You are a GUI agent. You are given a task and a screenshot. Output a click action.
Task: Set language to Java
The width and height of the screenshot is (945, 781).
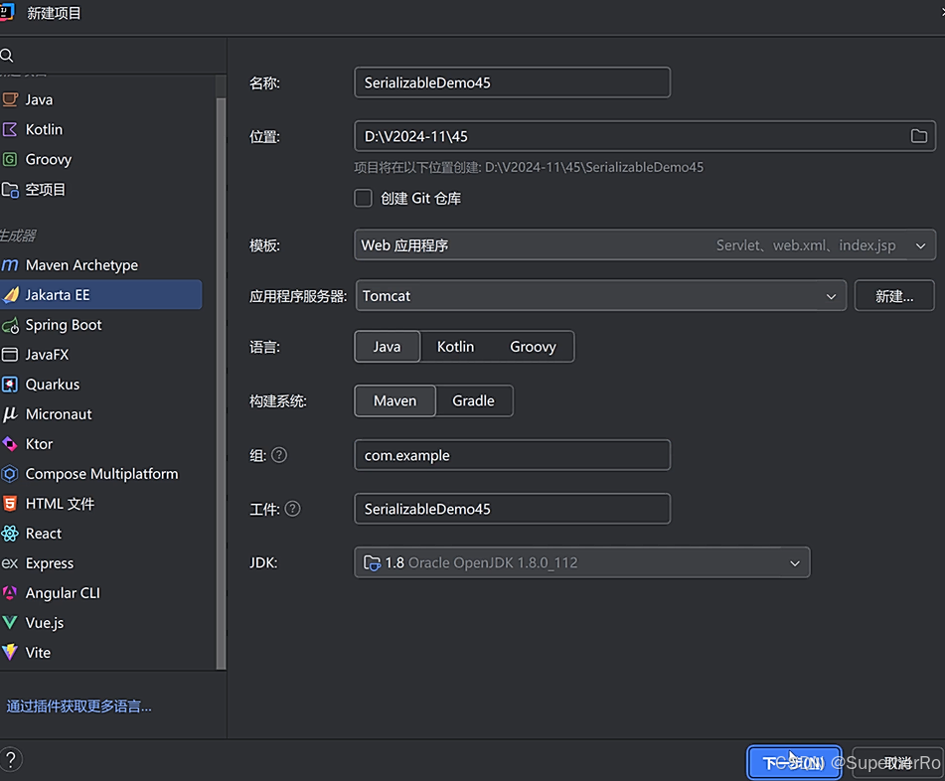click(x=387, y=347)
